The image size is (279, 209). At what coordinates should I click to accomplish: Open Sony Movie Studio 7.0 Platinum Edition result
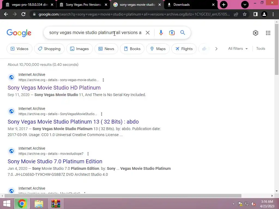click(x=55, y=161)
